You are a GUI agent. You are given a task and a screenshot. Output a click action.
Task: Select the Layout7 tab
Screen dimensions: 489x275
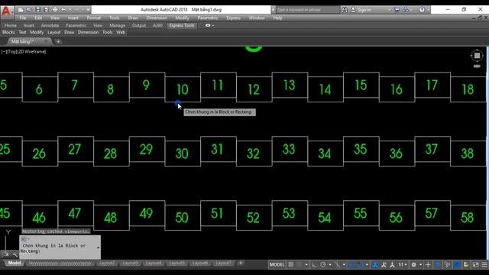click(223, 263)
